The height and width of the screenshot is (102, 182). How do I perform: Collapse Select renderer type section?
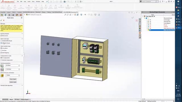(x=22, y=46)
